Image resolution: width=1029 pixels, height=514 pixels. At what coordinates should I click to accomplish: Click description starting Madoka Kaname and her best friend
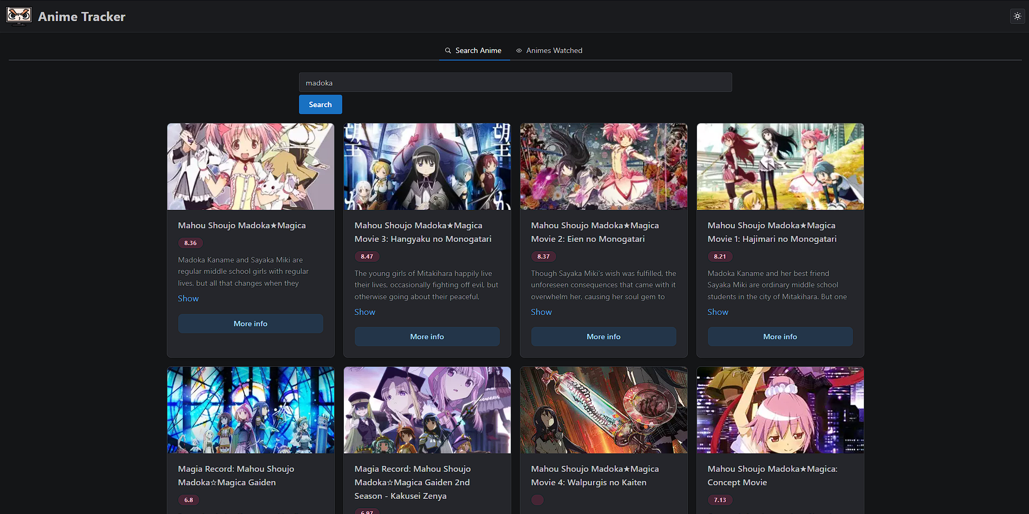point(777,285)
